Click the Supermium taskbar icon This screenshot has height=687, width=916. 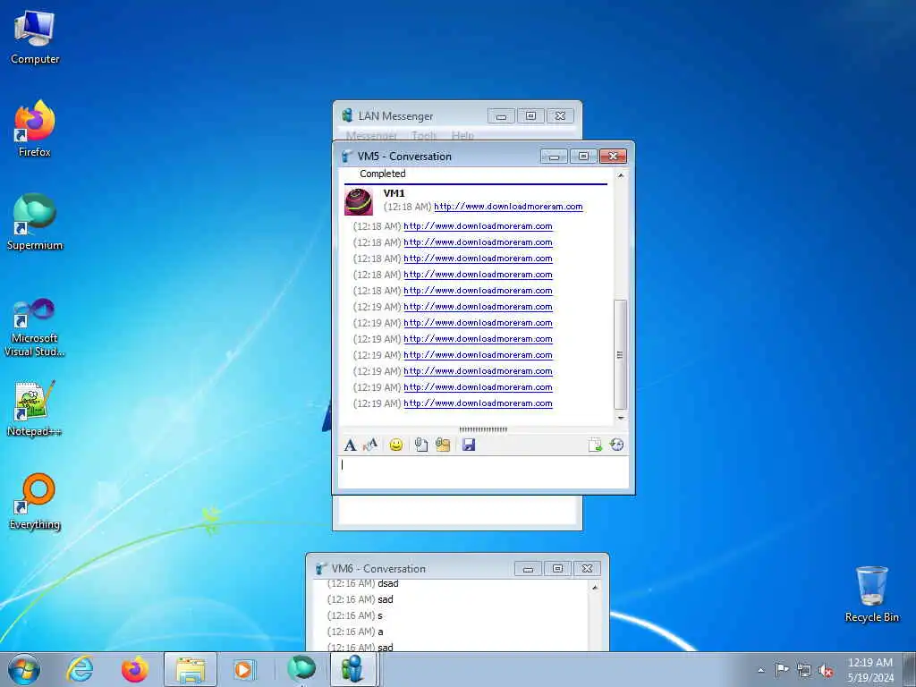coord(301,669)
